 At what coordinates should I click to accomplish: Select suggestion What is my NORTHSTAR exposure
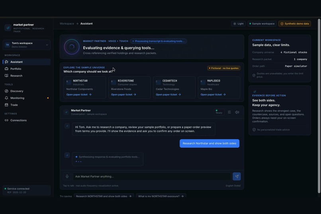[161, 196]
